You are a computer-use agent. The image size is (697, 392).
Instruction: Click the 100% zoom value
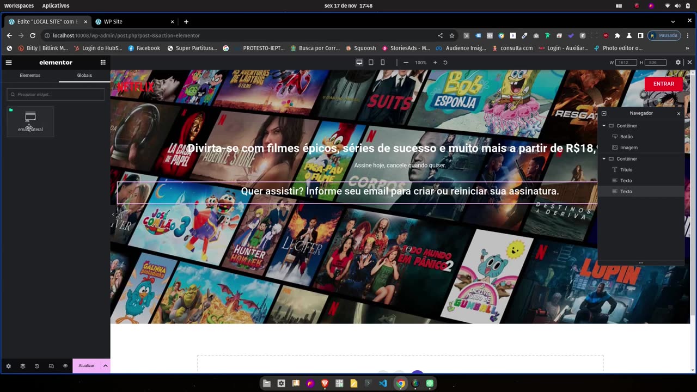pos(420,63)
